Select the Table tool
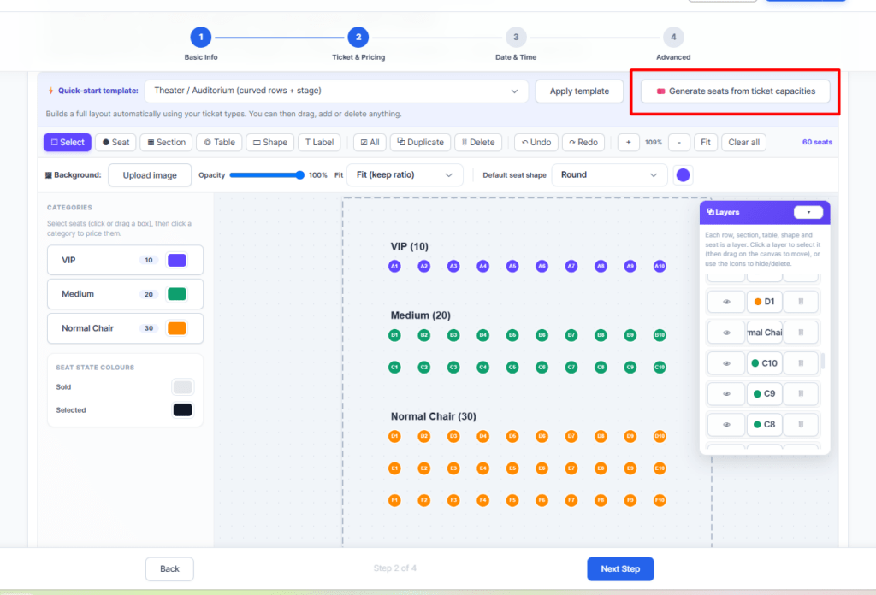The image size is (876, 595). pos(219,142)
